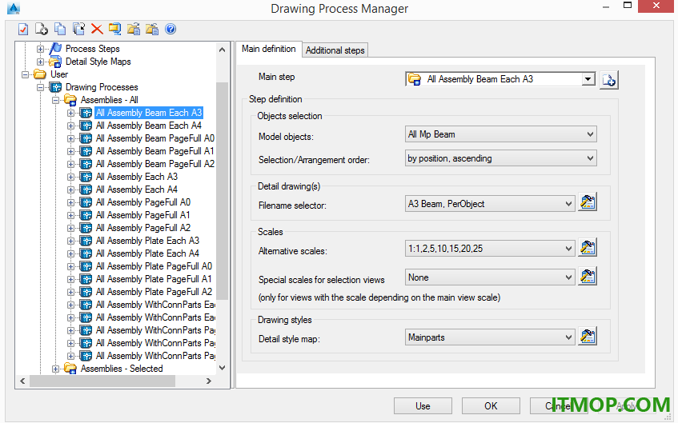Expand All Assembly Beam PageFull A1 node
This screenshot has height=423, width=678.
point(70,152)
